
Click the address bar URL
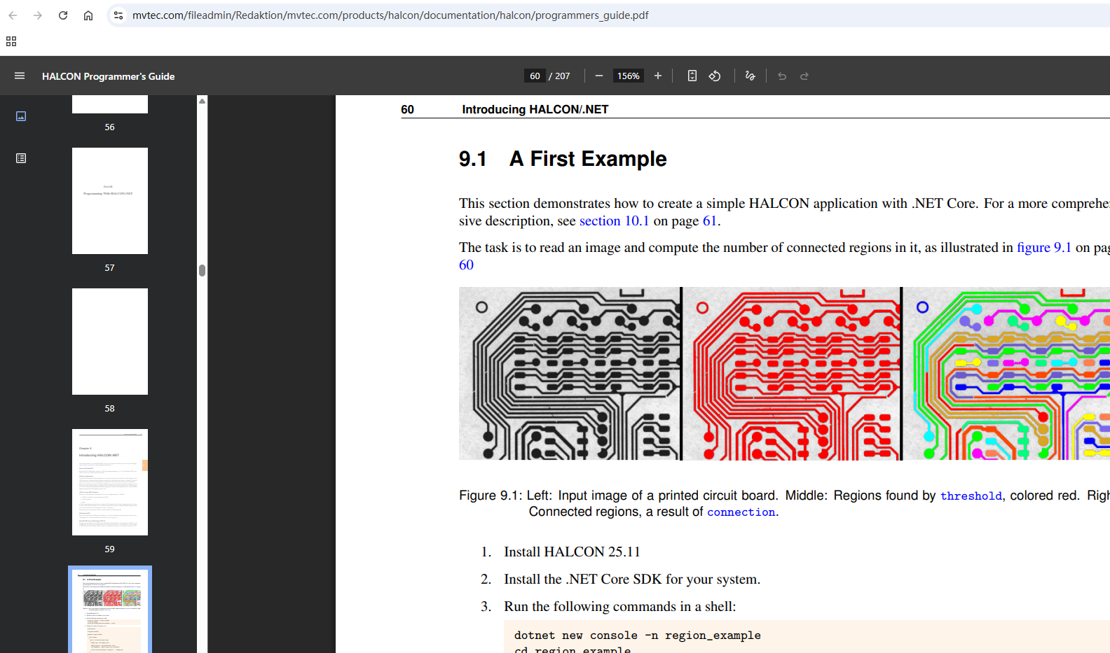pos(390,15)
